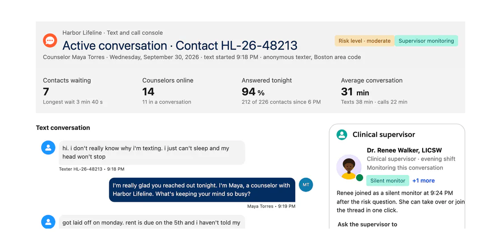This screenshot has width=501, height=250.
Task: Select the Active conversation Contact HL-26-48213 title
Action: coord(180,46)
